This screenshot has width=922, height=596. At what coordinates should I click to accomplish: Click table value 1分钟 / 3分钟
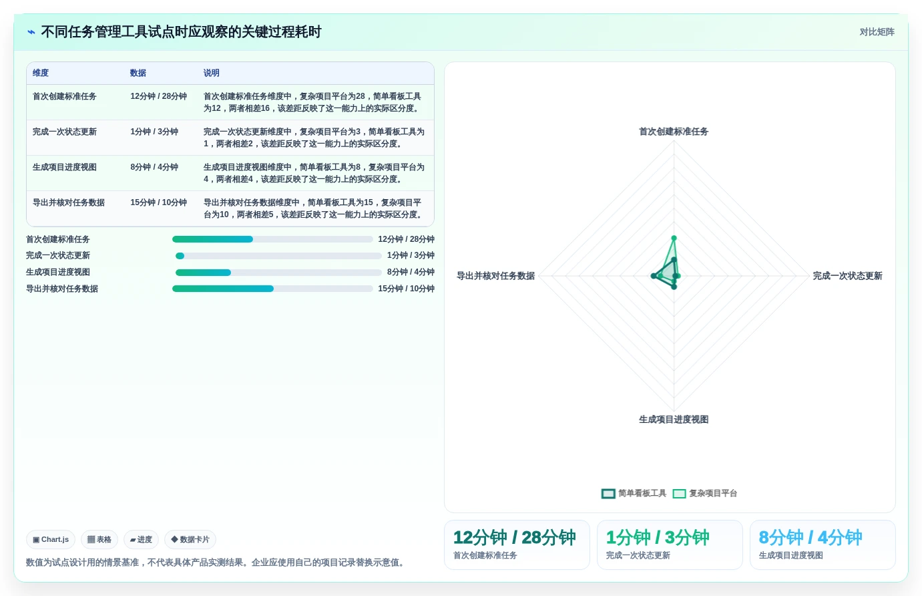(154, 132)
